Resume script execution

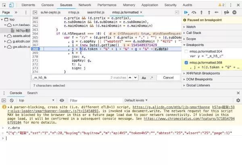186,12
